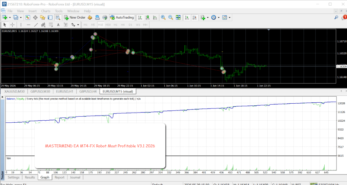
Task: Open the tester Results tab
Action: [30, 177]
